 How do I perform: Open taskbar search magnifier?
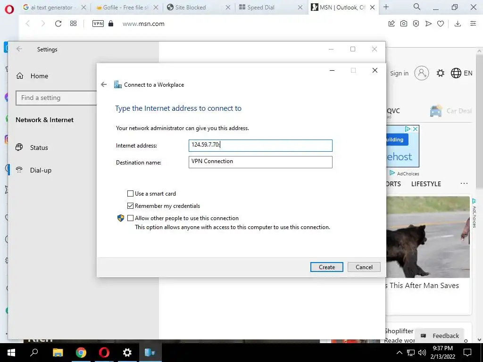click(34, 352)
